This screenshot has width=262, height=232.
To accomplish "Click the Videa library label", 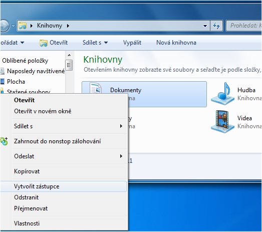I will pos(244,118).
